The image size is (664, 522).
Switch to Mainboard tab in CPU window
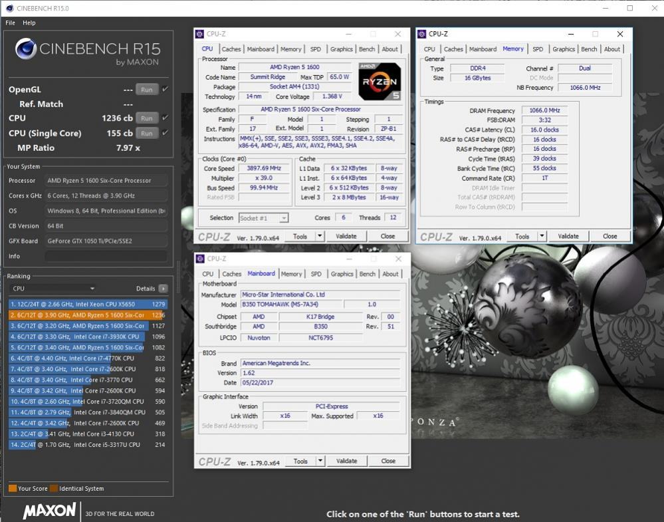point(261,49)
